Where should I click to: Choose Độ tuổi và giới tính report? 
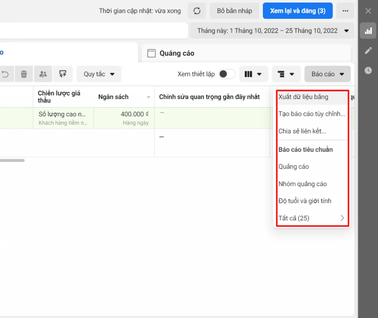click(x=312, y=201)
